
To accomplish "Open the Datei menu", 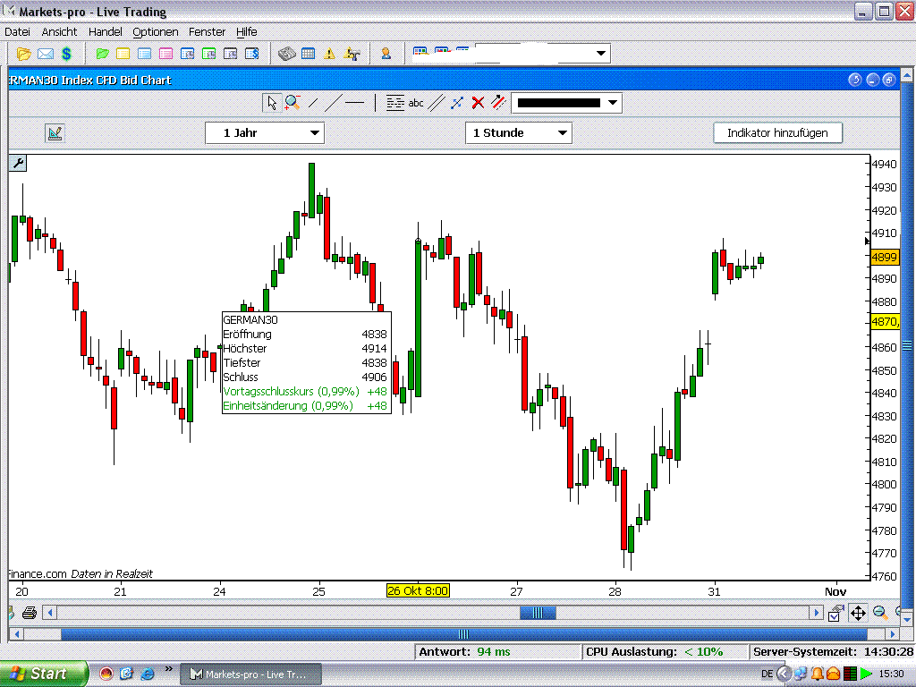I will (18, 32).
